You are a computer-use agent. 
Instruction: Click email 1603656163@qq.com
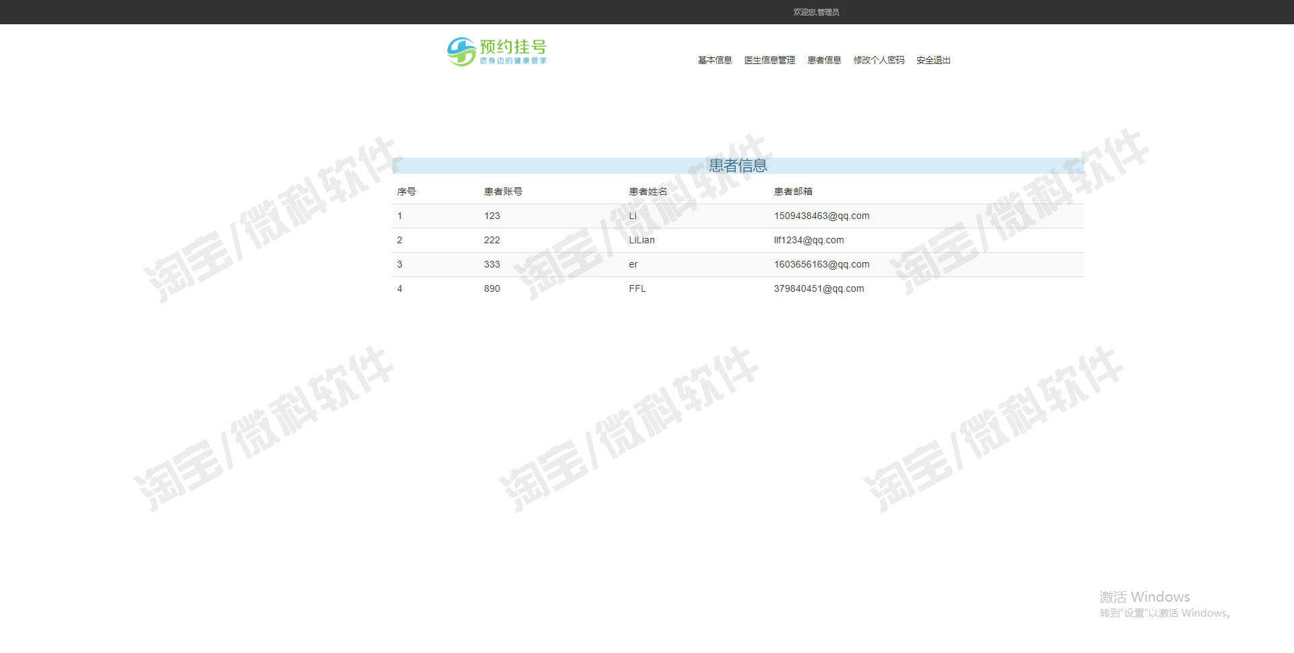pos(821,264)
